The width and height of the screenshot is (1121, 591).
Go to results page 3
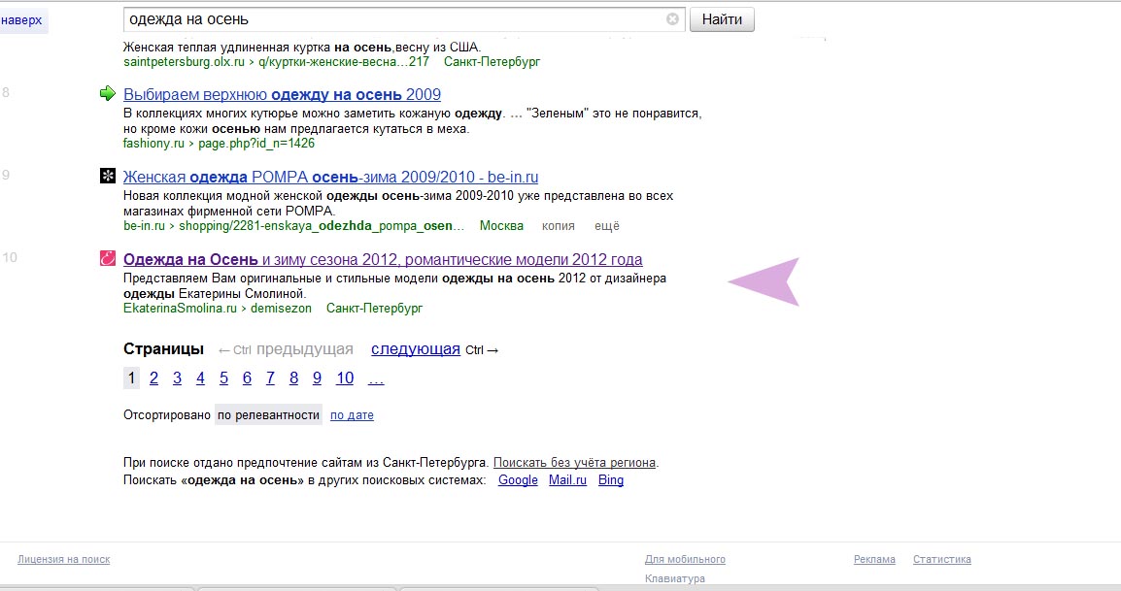(x=178, y=378)
